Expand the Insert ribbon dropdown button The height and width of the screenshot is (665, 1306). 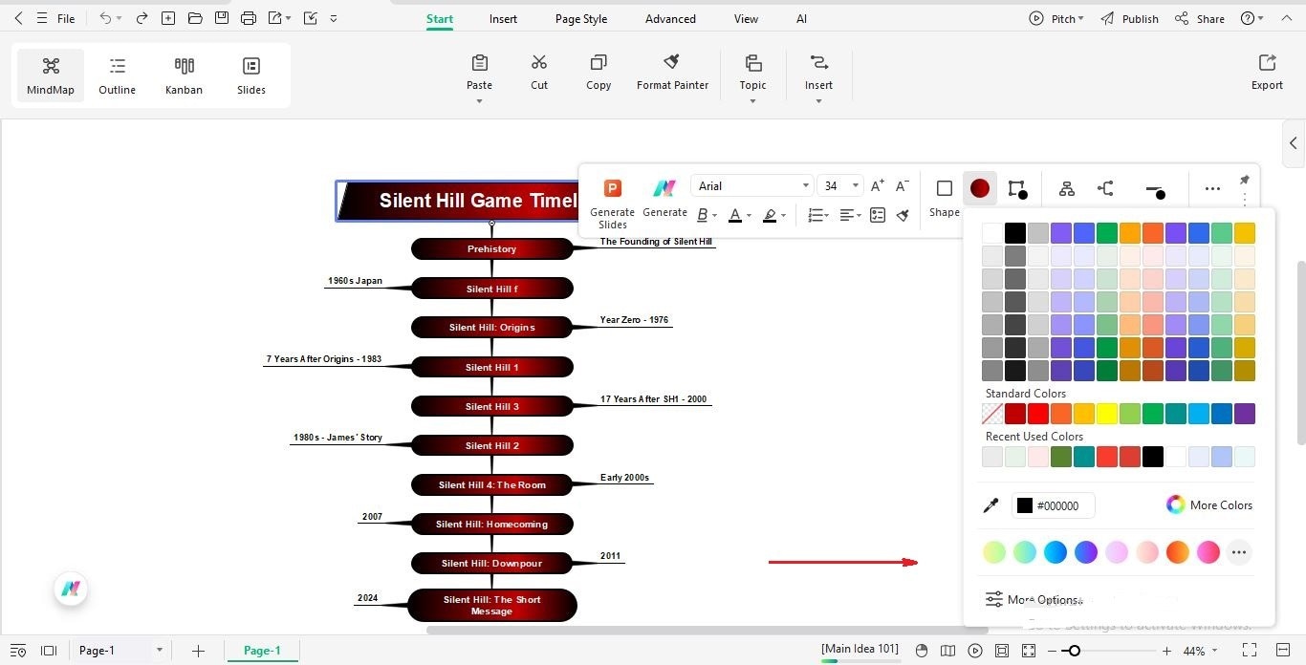[x=818, y=101]
